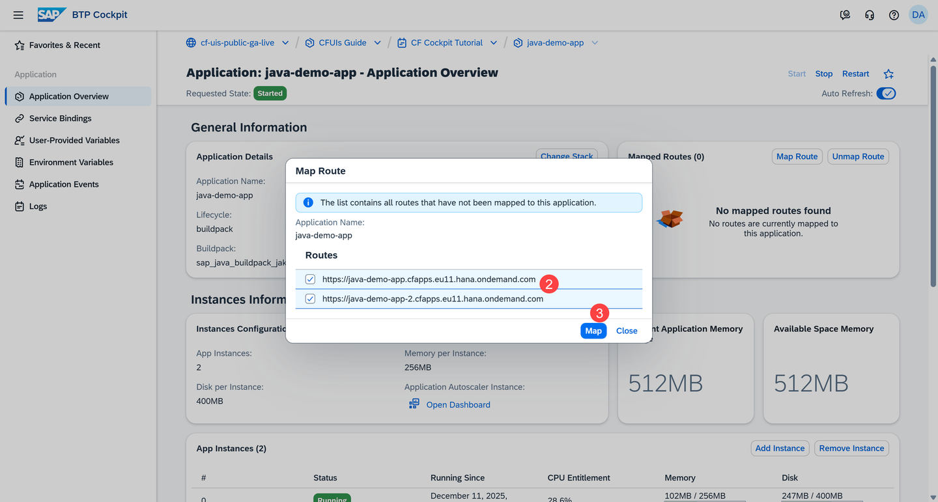Click the icon beside CF Cockpit Tutorial breadcrumb
Viewport: 938px width, 502px height.
(x=401, y=43)
